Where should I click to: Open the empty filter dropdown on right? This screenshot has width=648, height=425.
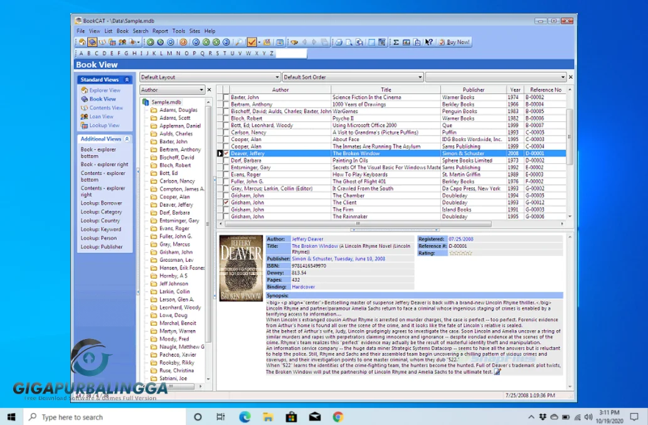click(x=496, y=77)
